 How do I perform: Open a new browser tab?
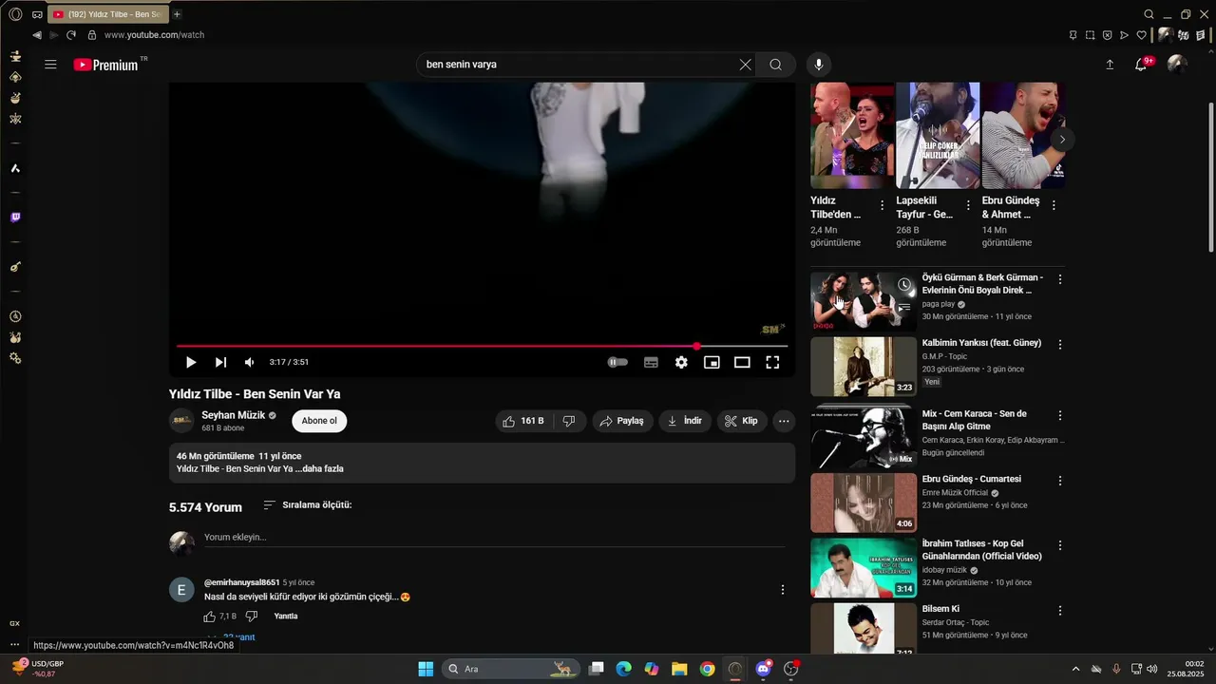[177, 14]
